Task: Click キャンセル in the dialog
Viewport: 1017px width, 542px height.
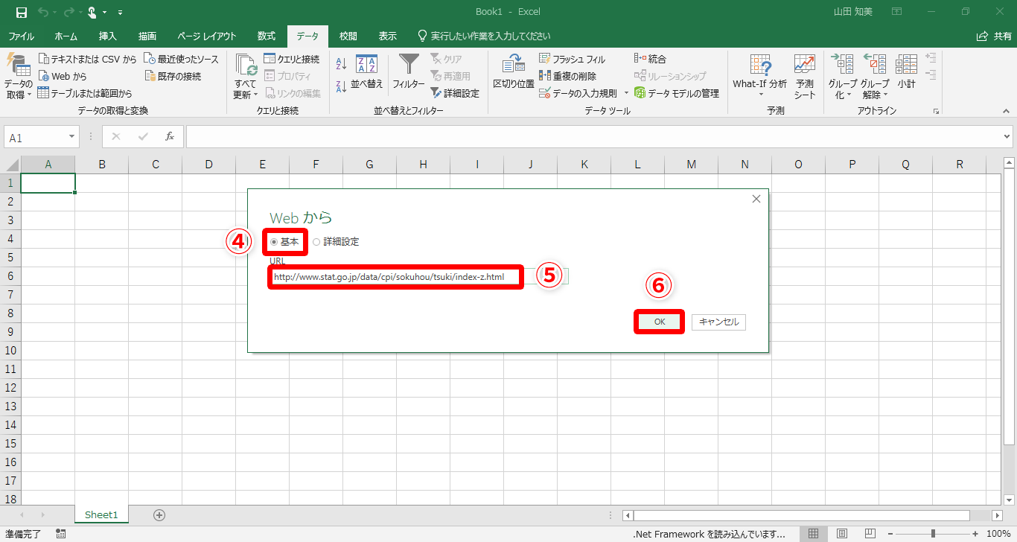Action: tap(718, 322)
